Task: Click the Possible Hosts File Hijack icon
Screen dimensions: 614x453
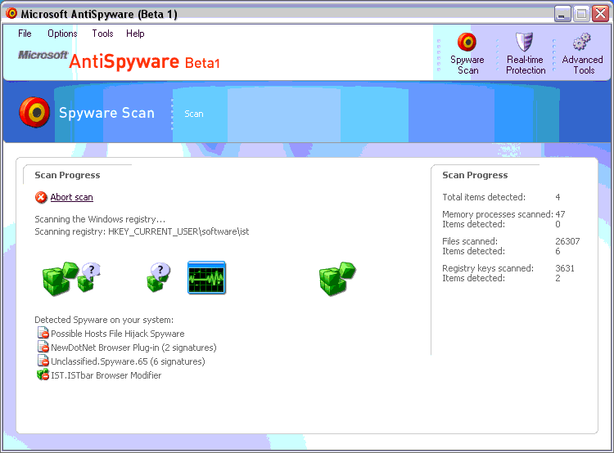Action: pos(43,333)
